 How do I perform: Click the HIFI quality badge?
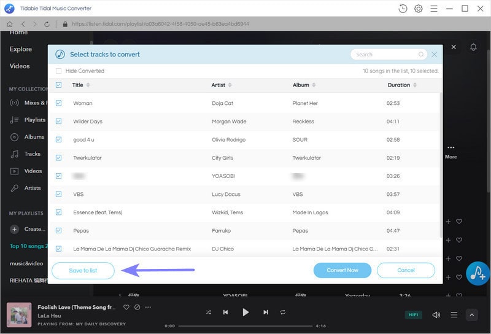click(x=413, y=314)
